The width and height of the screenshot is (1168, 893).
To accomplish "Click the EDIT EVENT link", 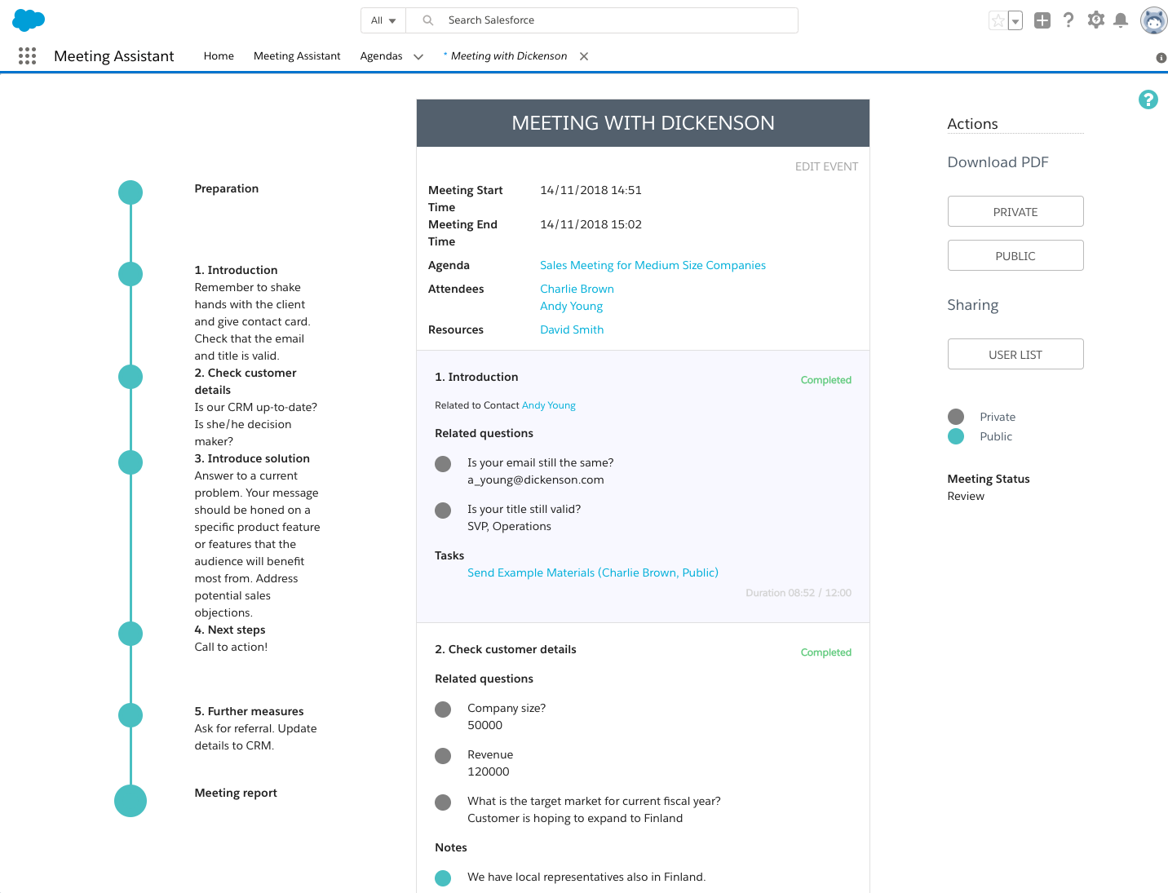I will (x=826, y=166).
